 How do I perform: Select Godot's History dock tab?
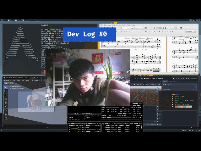pyautogui.click(x=175, y=81)
